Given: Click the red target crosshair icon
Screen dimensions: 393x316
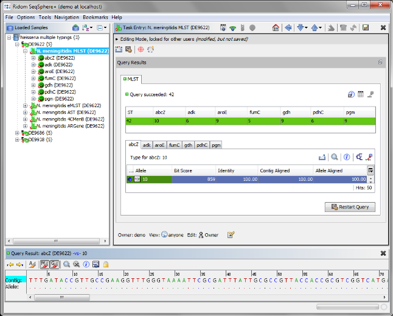Looking at the screenshot, I should click(141, 49).
